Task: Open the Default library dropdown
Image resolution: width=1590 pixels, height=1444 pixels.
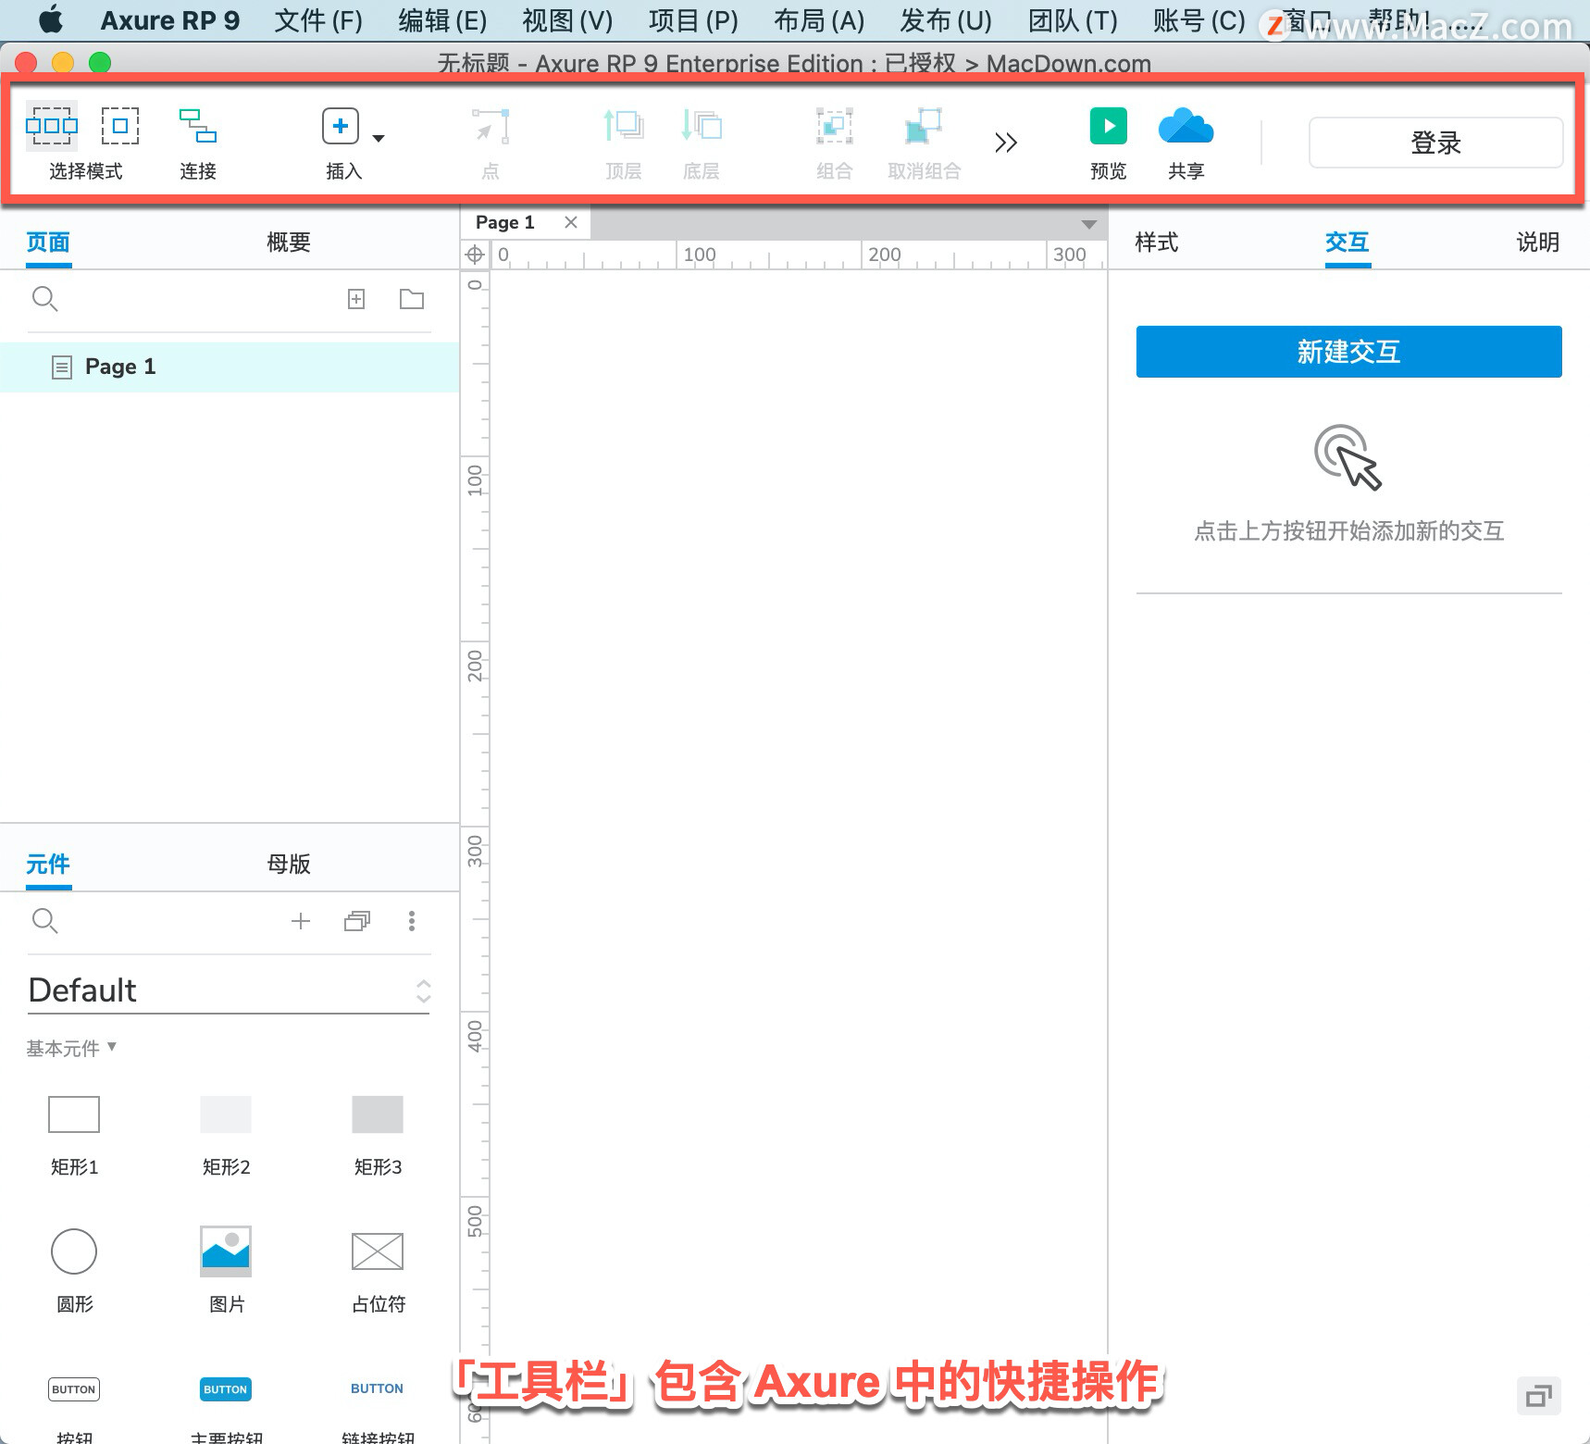Action: pos(230,990)
